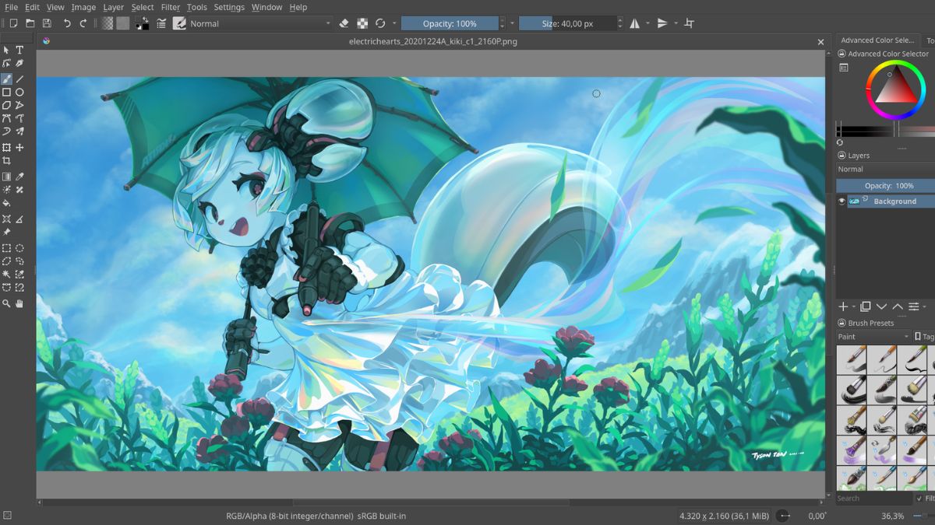Select the Rectangular Selection tool
Viewport: 935px width, 525px height.
[7, 248]
